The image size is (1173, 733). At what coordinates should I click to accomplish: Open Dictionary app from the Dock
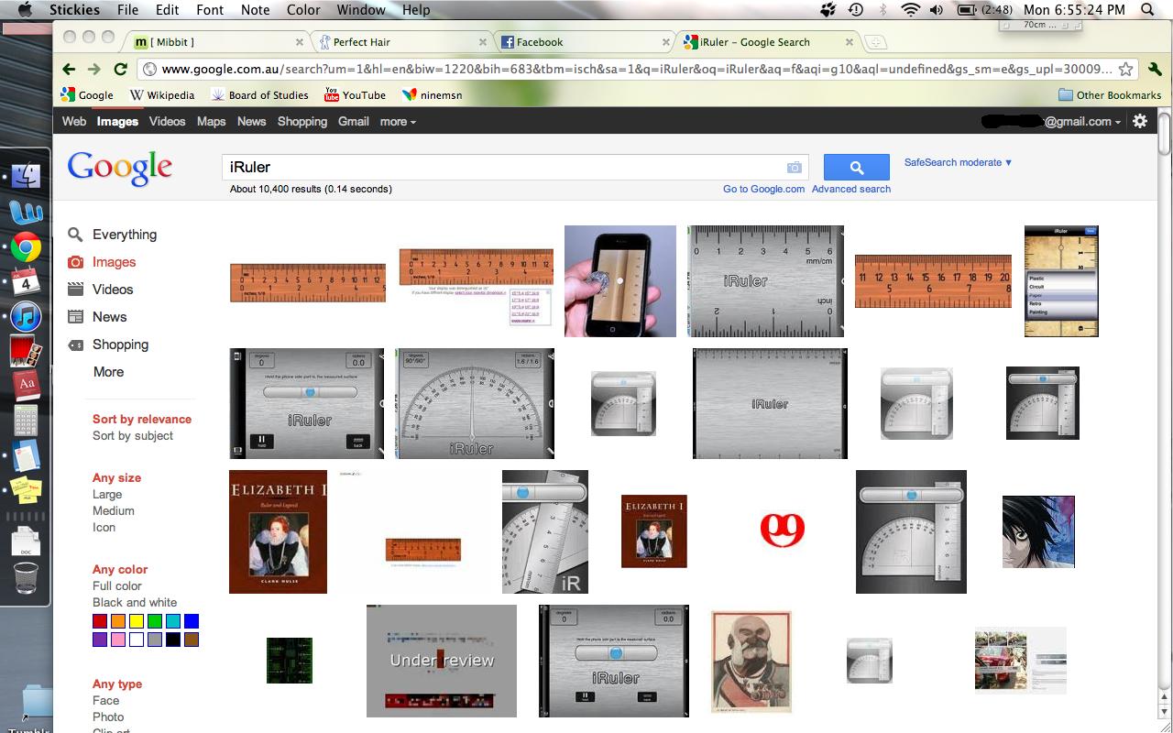tap(26, 386)
